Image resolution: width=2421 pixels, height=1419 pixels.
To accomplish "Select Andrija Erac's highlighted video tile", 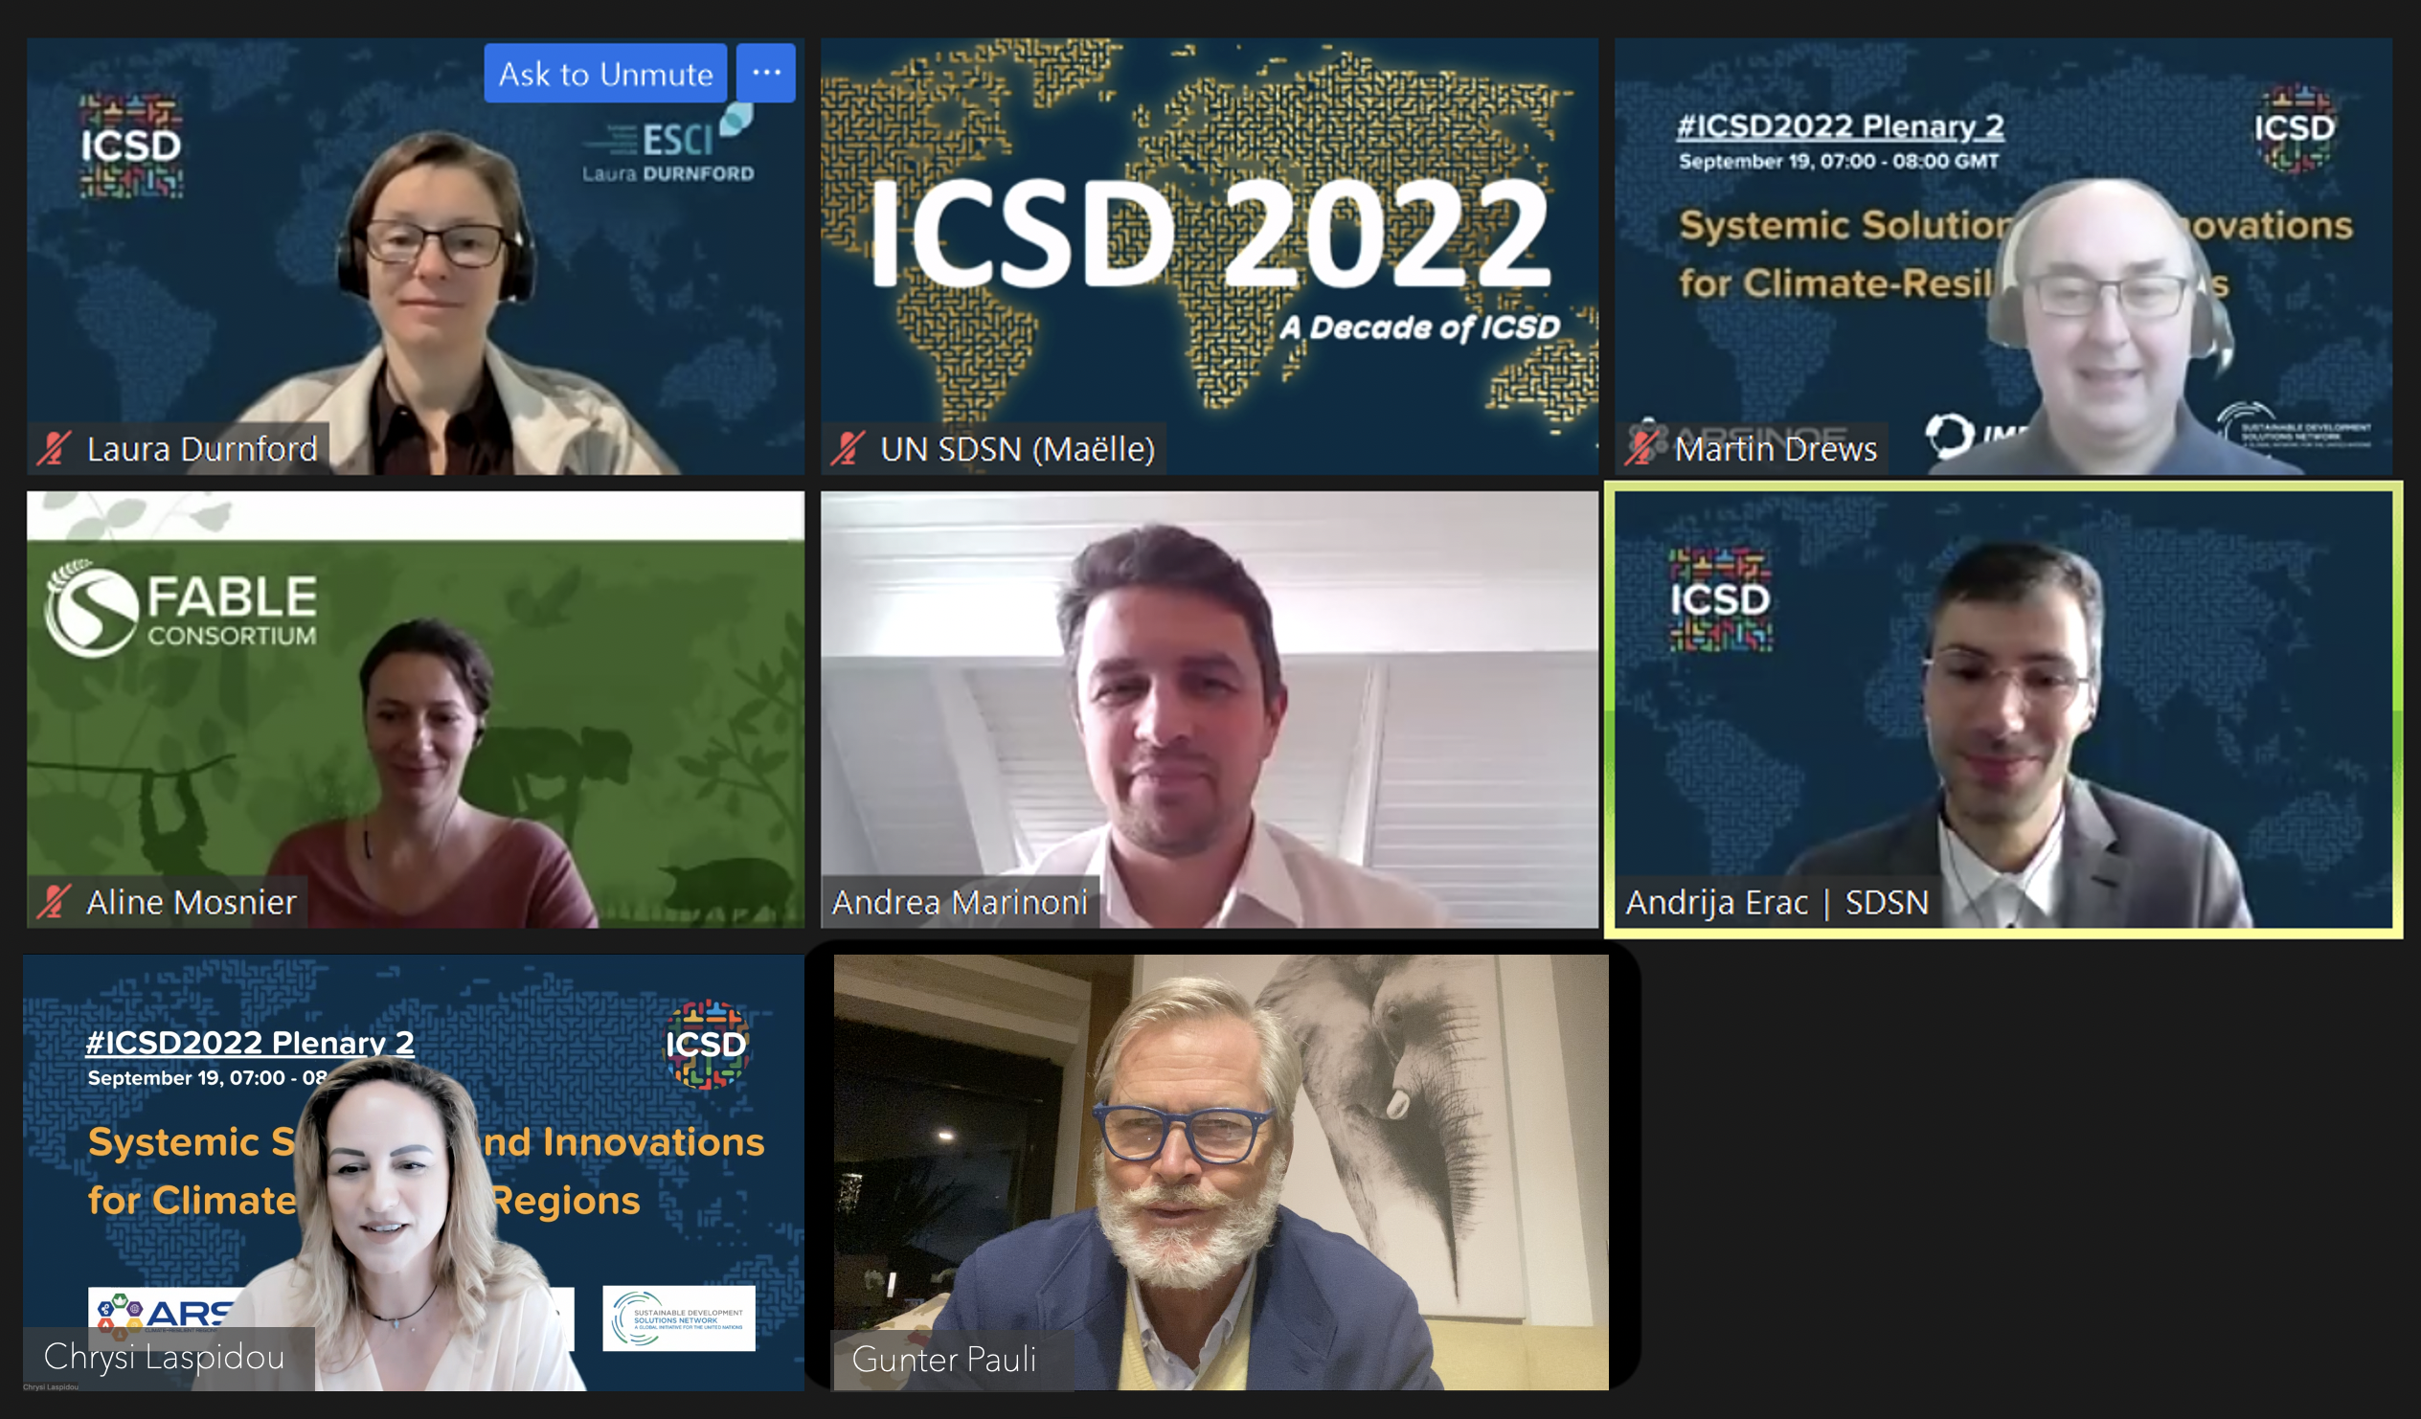I will (2003, 710).
